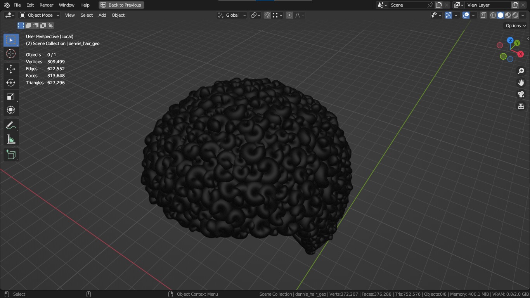Open the Help menu
530x298 pixels.
85,5
